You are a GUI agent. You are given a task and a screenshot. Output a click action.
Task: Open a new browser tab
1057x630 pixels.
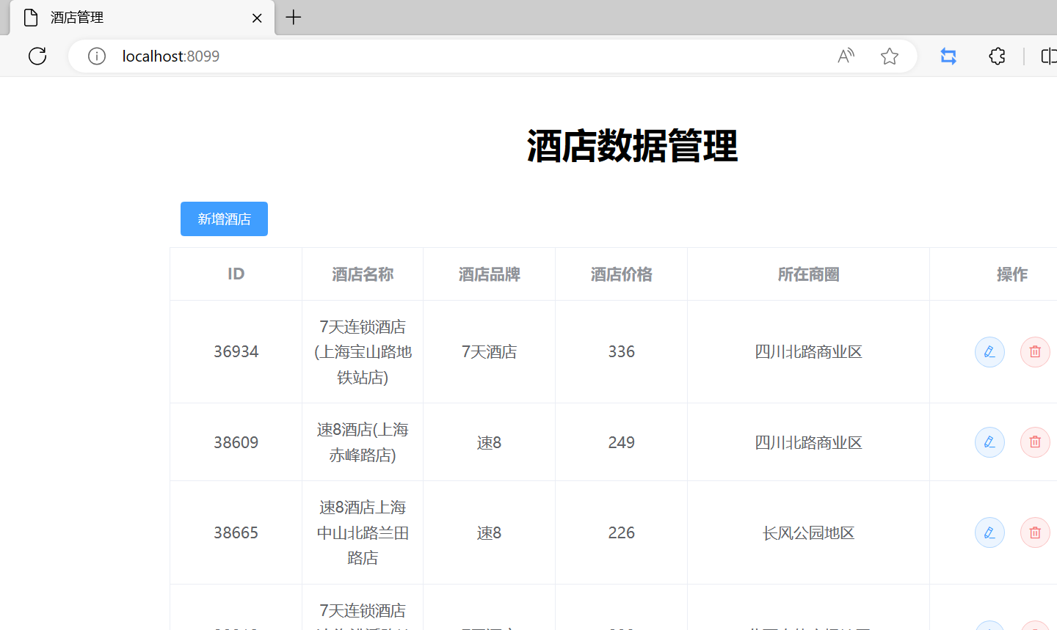294,17
